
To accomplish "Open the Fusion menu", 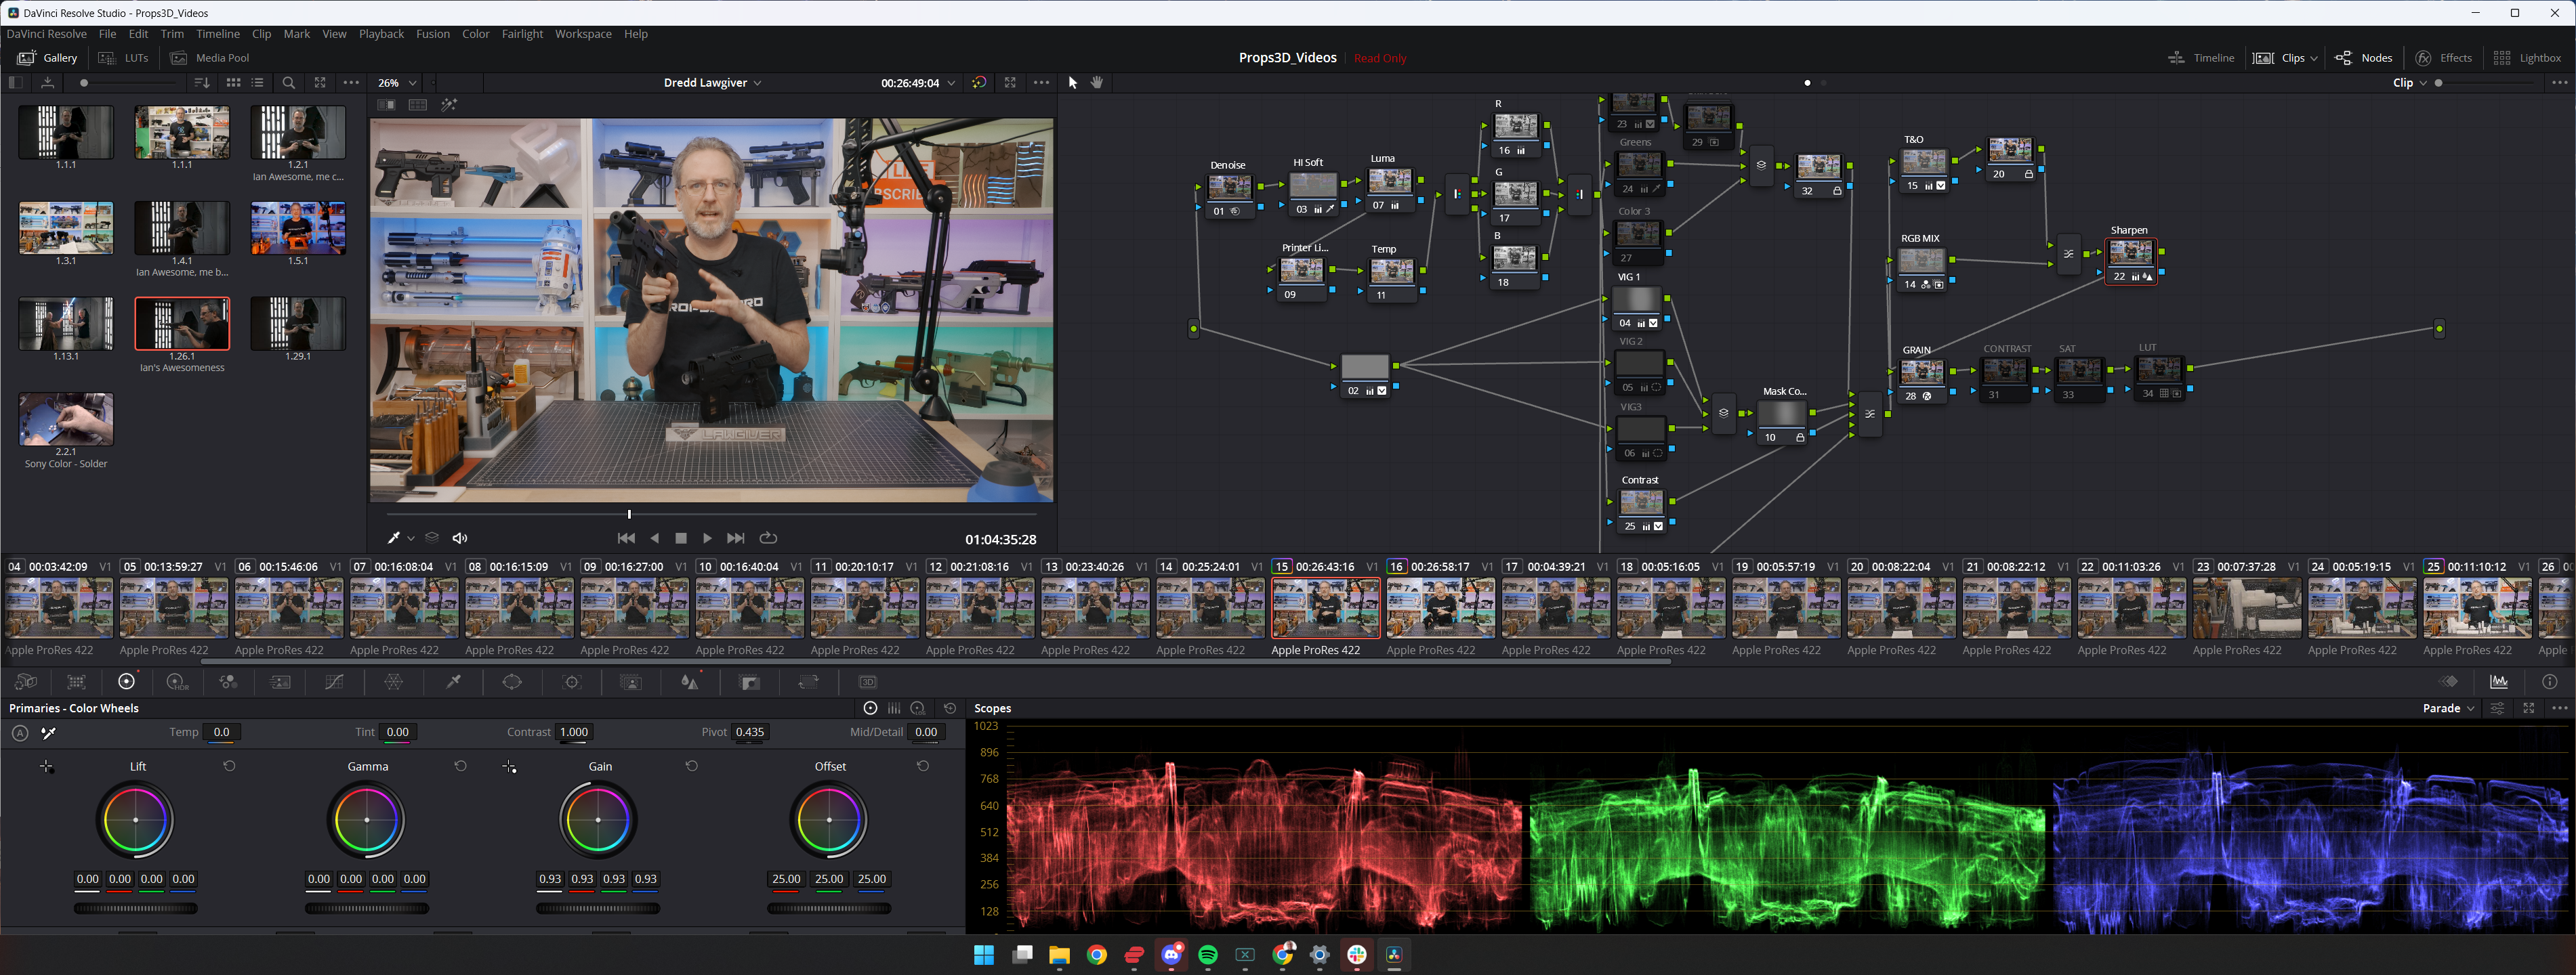I will pyautogui.click(x=433, y=34).
